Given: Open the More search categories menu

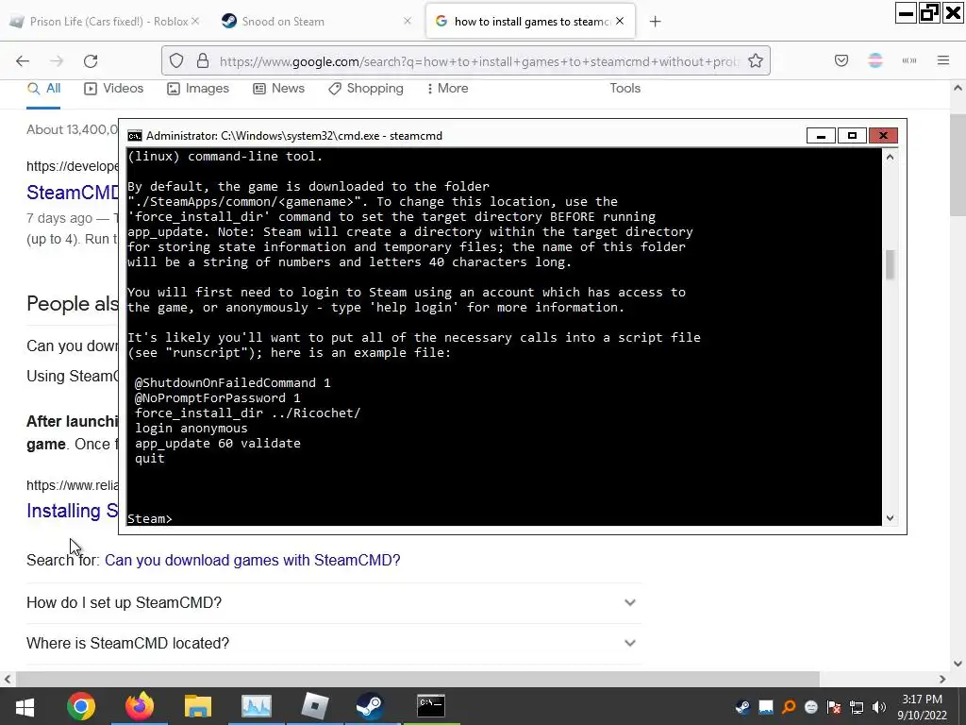Looking at the screenshot, I should [x=448, y=89].
